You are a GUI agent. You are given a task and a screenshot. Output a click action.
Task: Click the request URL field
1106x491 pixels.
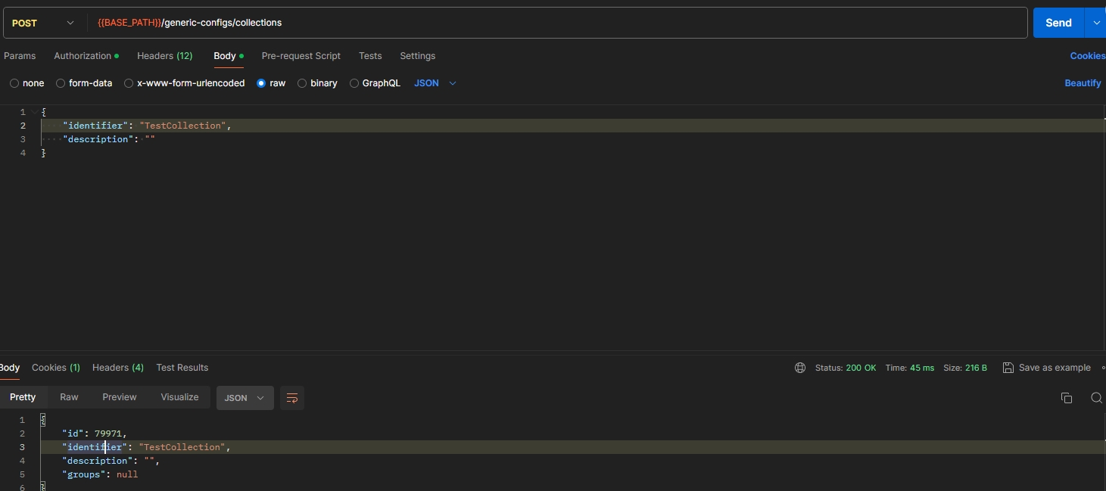click(x=559, y=23)
